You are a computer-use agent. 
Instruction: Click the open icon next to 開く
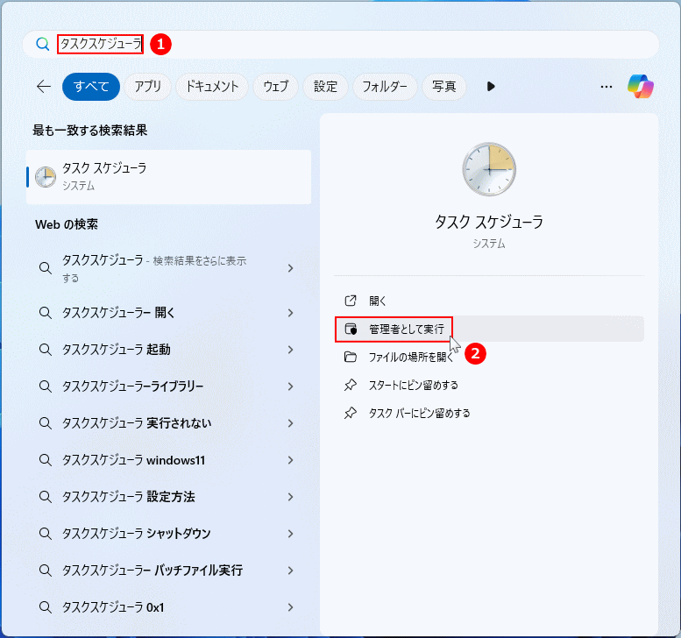(351, 301)
